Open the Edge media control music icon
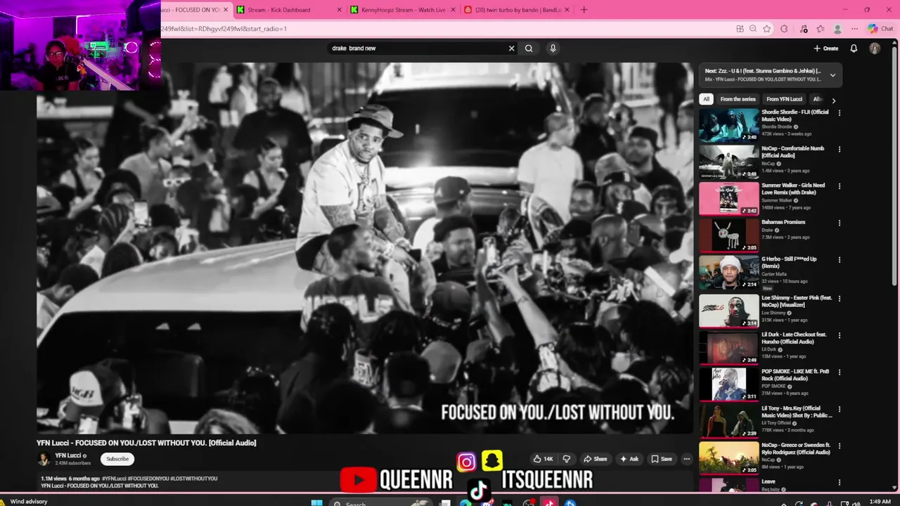 point(804,29)
